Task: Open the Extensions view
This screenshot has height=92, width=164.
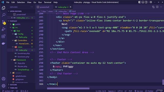Action: pos(3,36)
